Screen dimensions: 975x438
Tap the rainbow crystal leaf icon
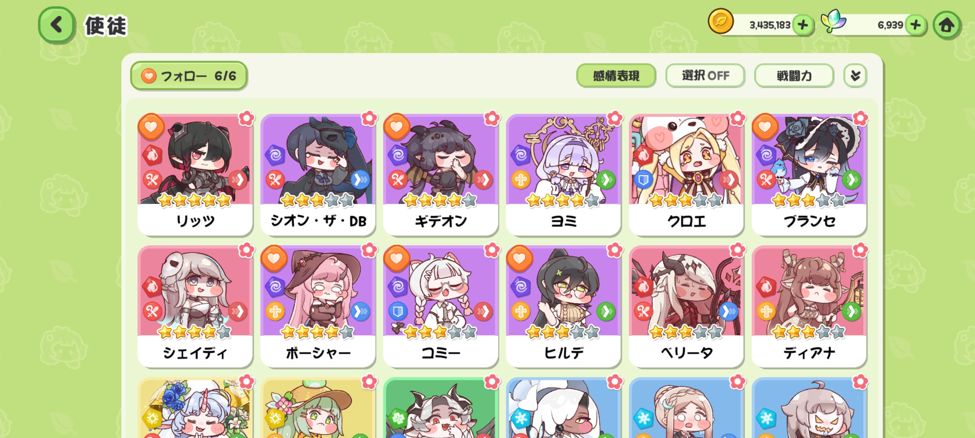pos(833,21)
